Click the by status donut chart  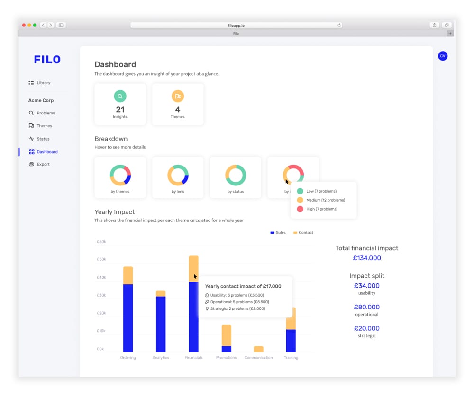click(x=236, y=175)
